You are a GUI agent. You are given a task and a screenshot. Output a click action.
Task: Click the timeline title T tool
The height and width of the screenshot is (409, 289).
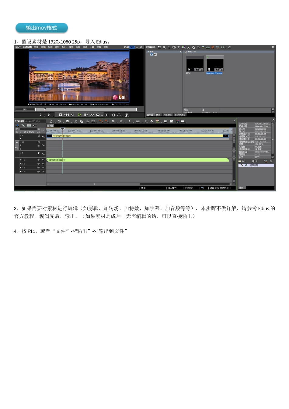(x=146, y=121)
